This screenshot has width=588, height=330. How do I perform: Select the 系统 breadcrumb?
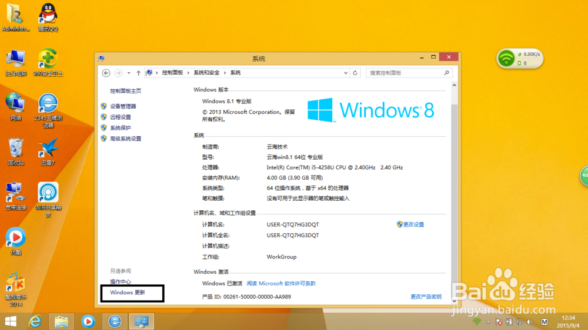[x=236, y=73]
